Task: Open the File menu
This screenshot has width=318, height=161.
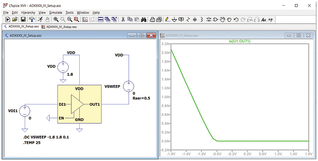Action: [6, 12]
